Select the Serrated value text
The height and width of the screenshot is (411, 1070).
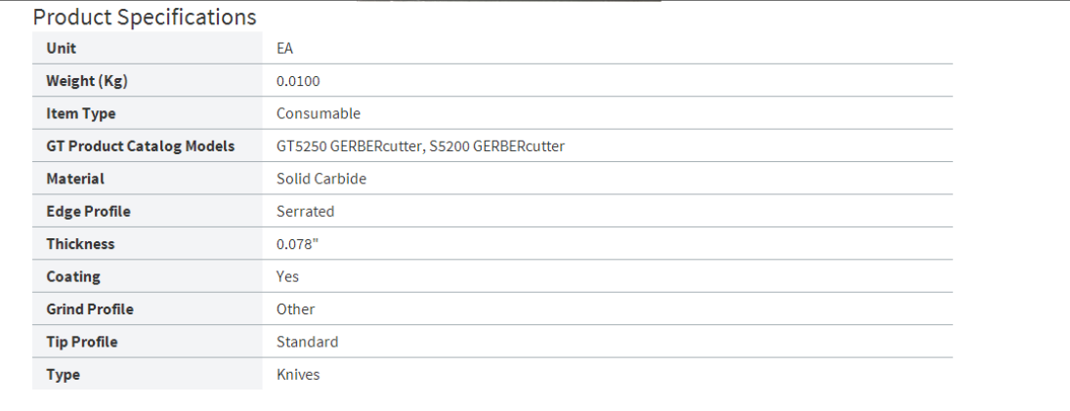point(305,211)
